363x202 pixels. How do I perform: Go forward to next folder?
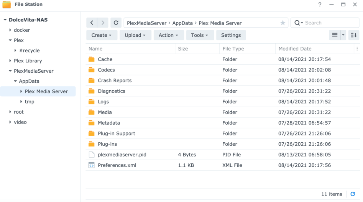[x=103, y=23]
